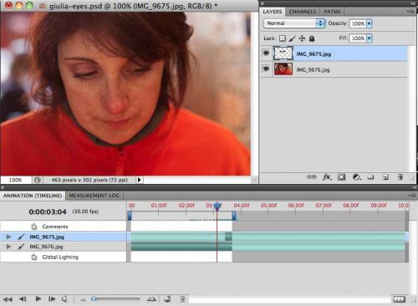Click the current-time indicator playhead

pyautogui.click(x=217, y=207)
